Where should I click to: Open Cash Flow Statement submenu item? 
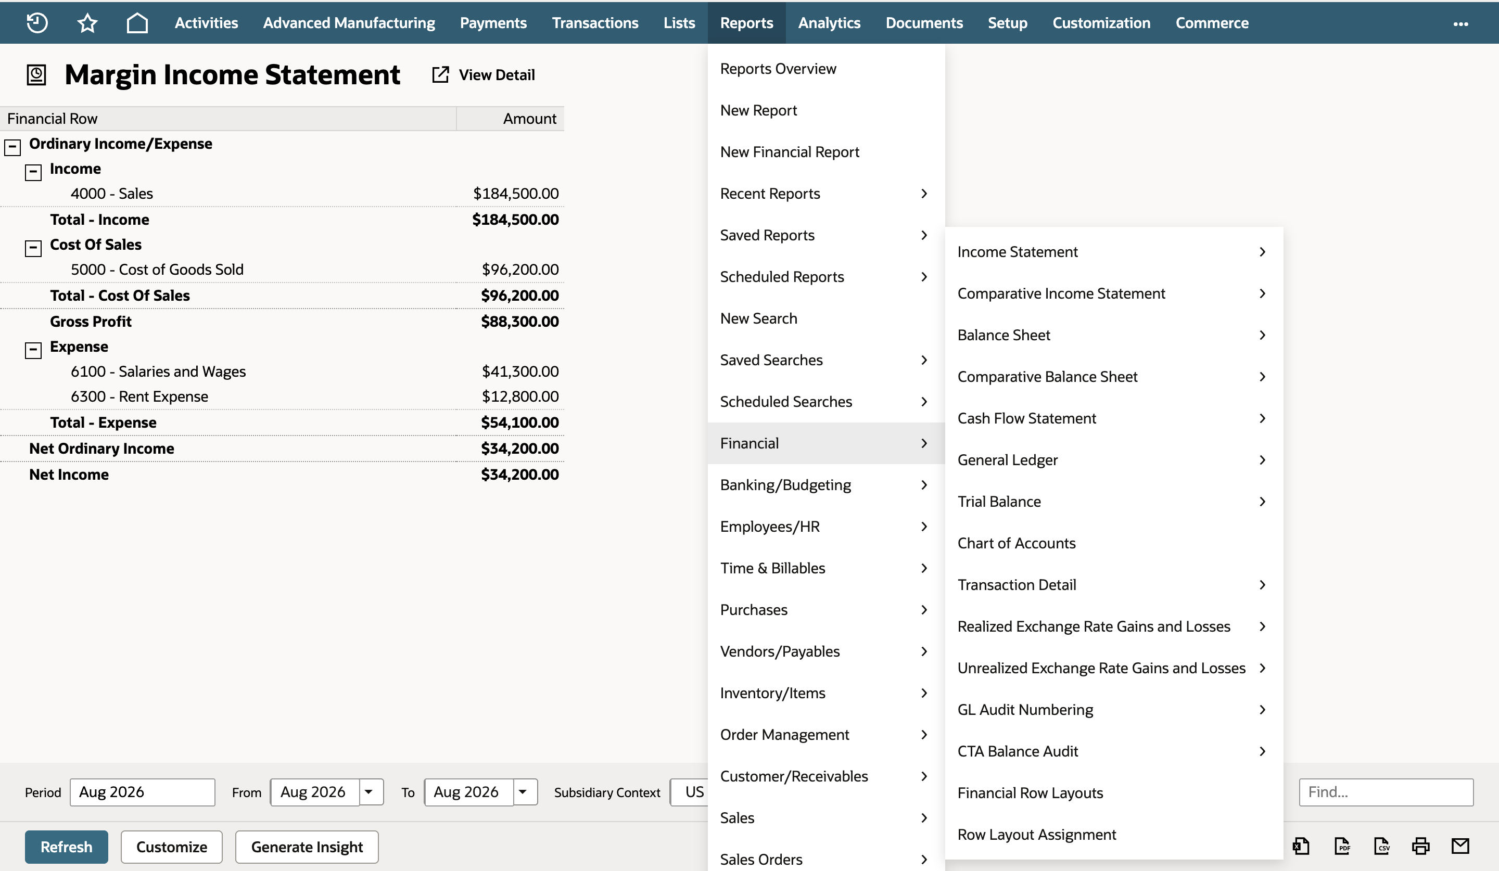1113,418
